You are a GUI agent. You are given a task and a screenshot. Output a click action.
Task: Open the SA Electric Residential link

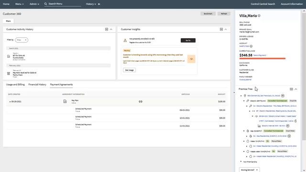point(275,106)
